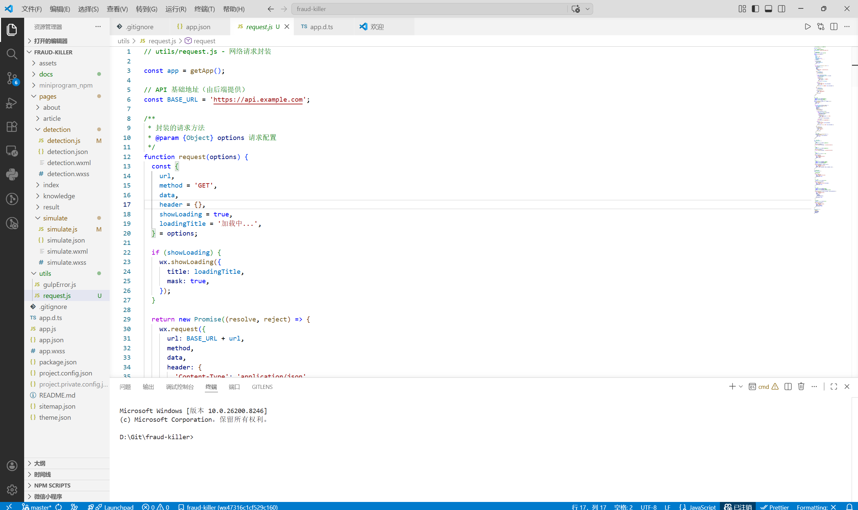Click request breadcrumb symbol
This screenshot has width=858, height=510.
[200, 41]
